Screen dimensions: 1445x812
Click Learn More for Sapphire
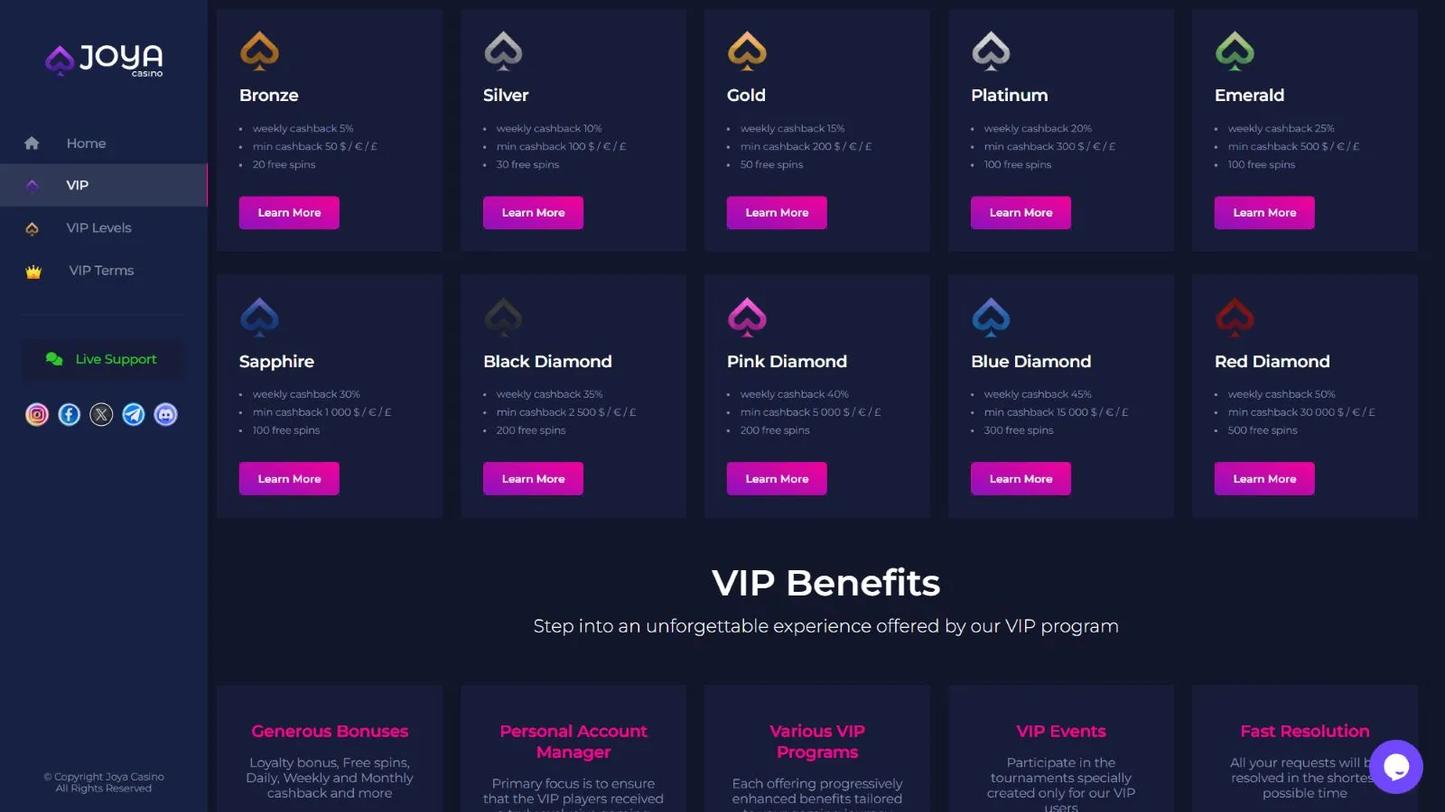289,479
